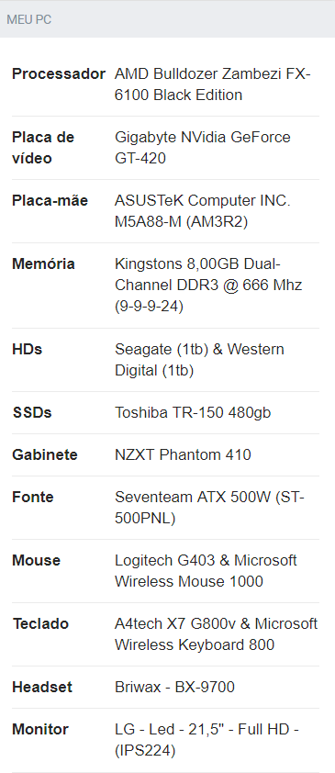
Task: Click Seventeam ATX 500W value
Action: click(209, 508)
